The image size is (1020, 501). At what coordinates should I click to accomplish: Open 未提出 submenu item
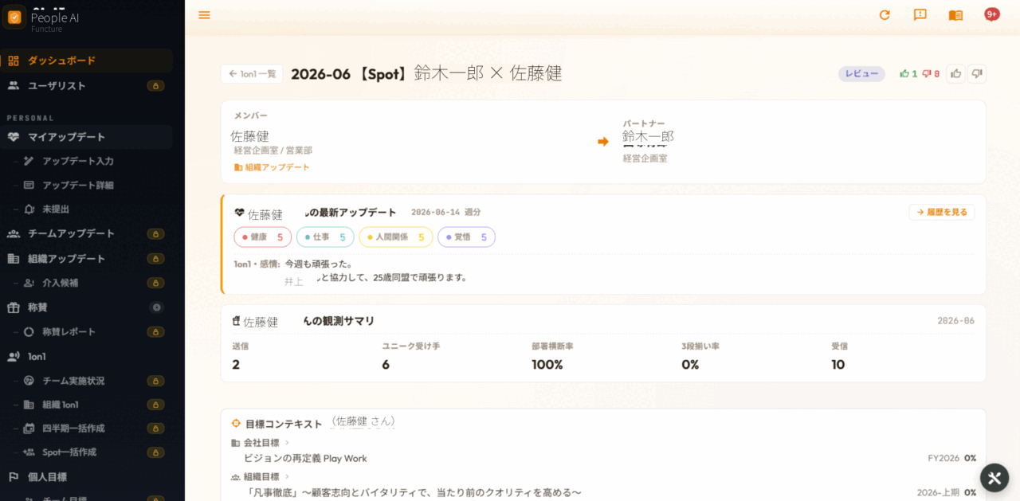56,209
